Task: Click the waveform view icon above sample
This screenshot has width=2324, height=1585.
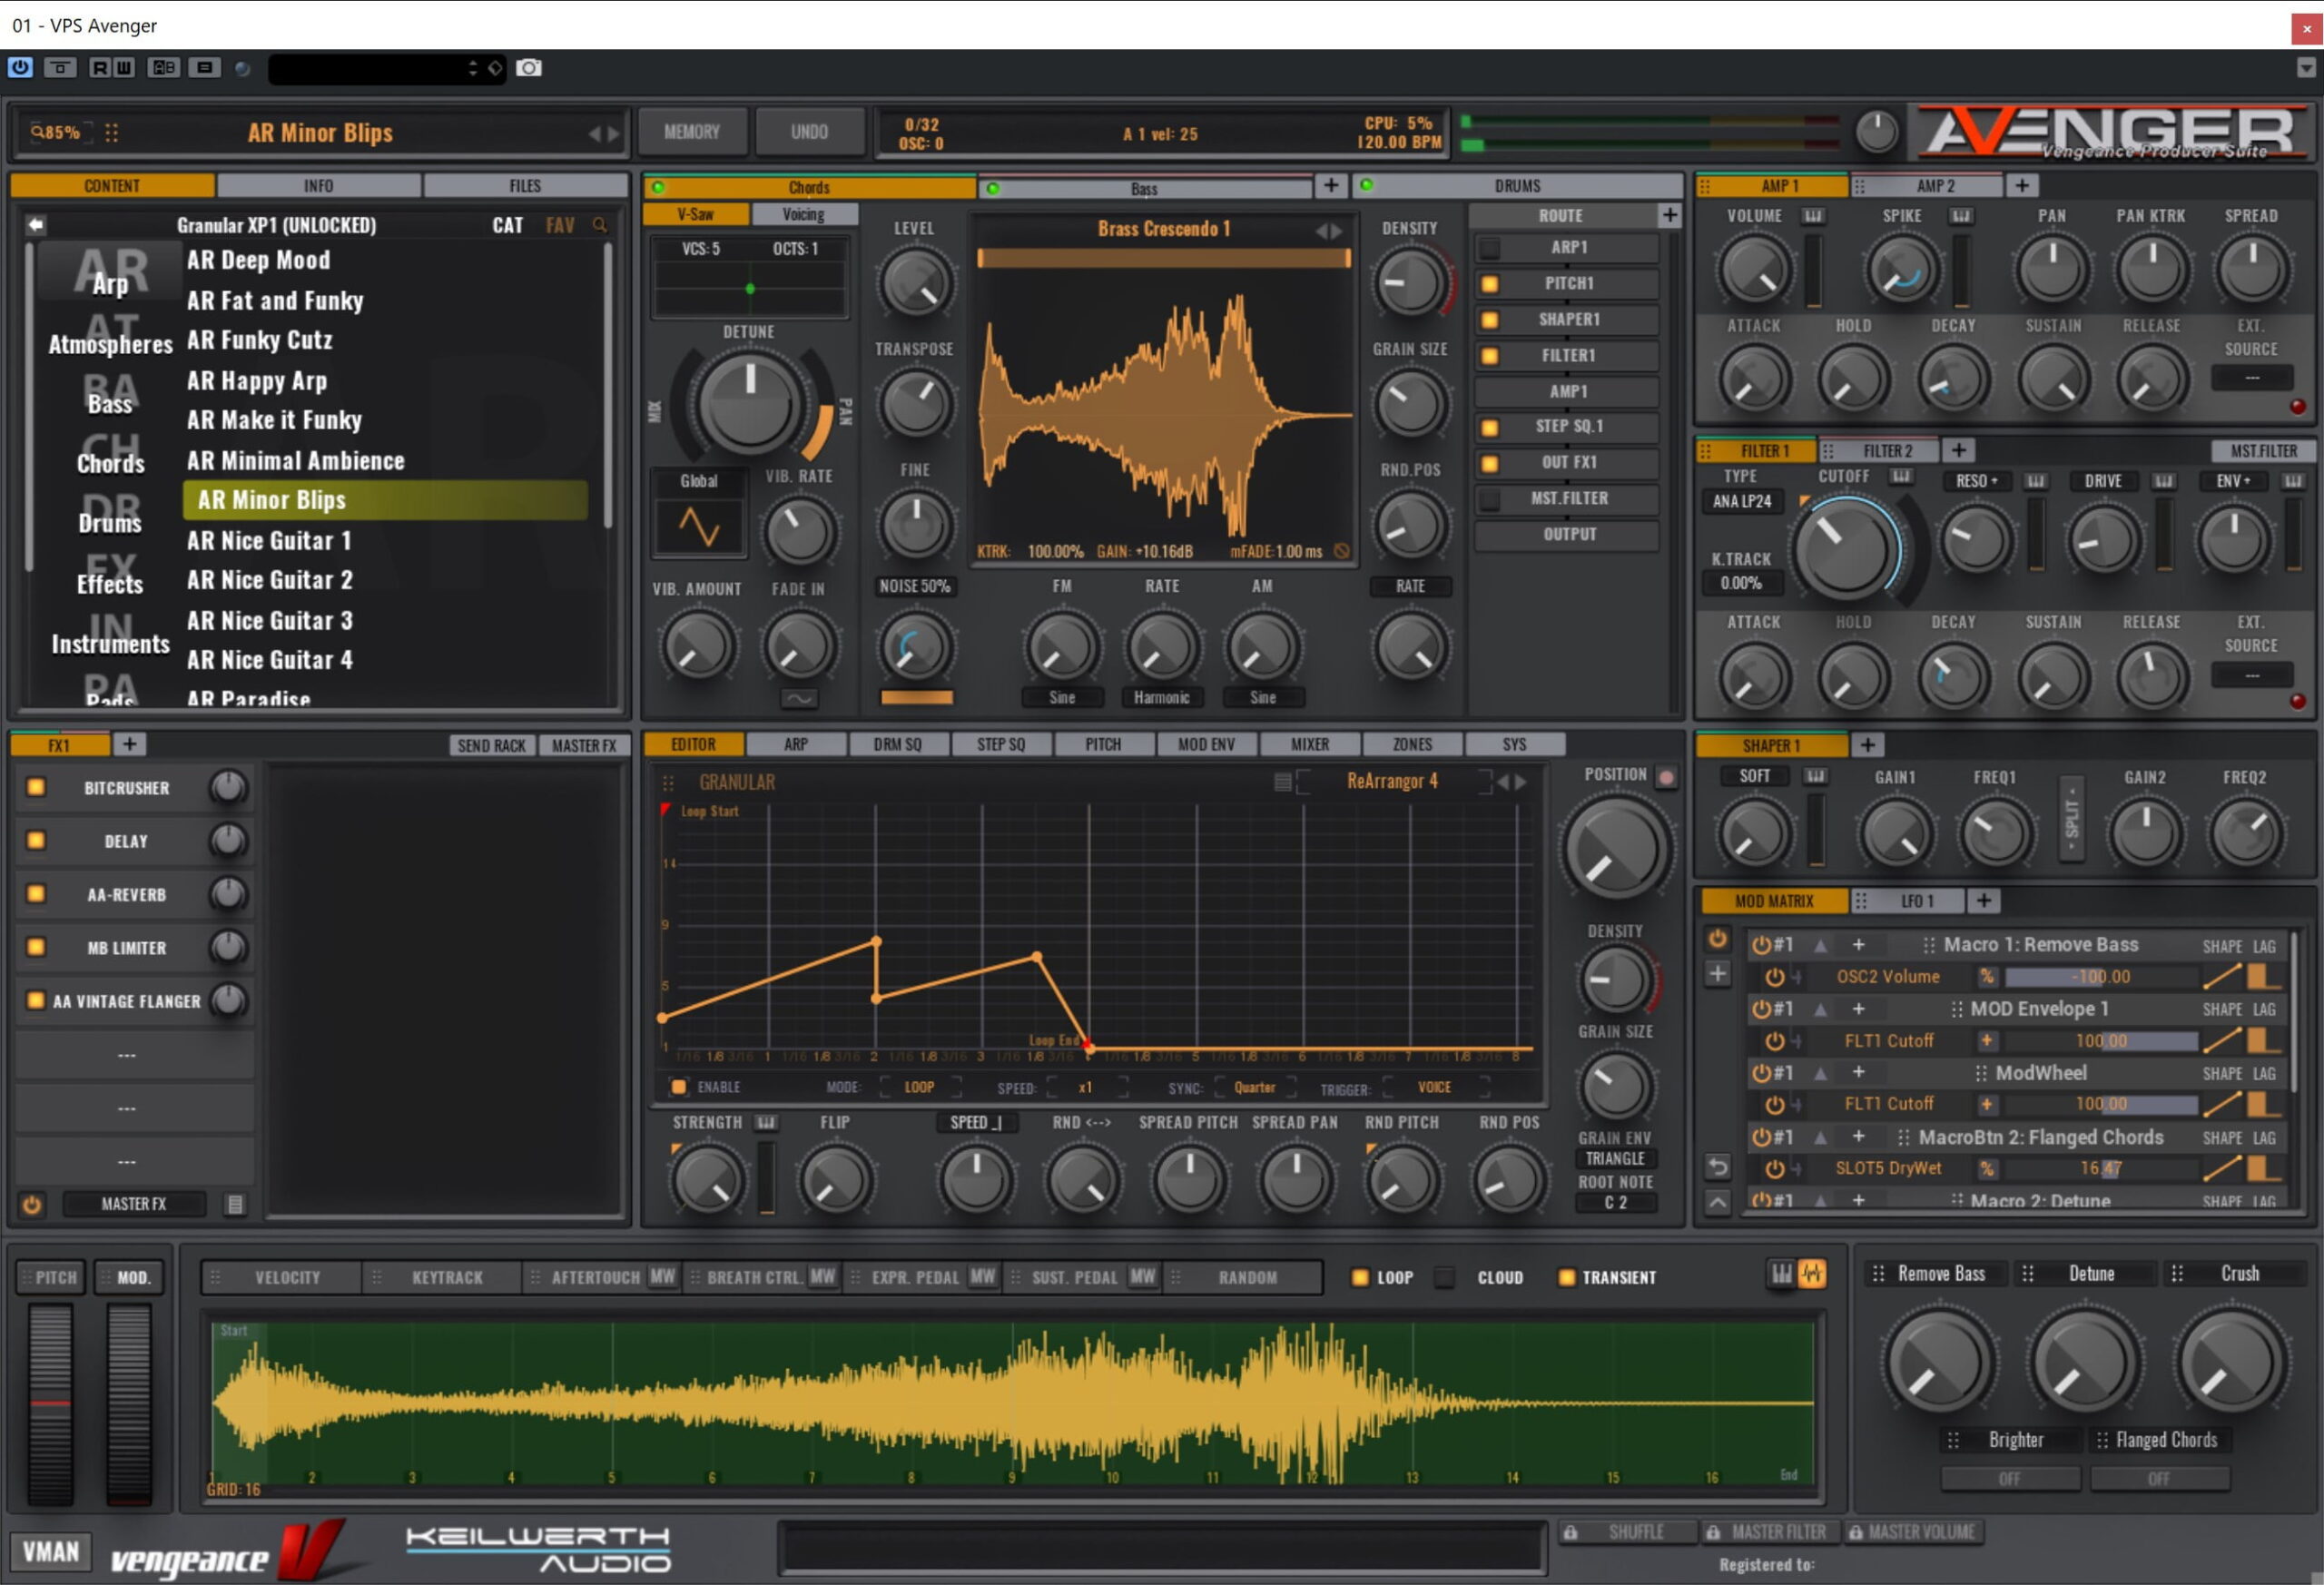Action: [1811, 1274]
